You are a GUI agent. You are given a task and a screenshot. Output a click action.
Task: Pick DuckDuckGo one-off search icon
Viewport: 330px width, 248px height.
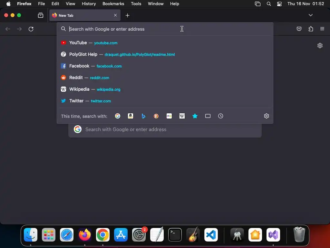pyautogui.click(x=156, y=116)
